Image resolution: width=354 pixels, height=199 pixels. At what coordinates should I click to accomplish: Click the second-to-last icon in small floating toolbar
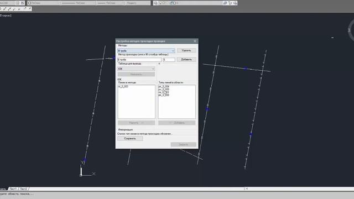[x=25, y=9]
